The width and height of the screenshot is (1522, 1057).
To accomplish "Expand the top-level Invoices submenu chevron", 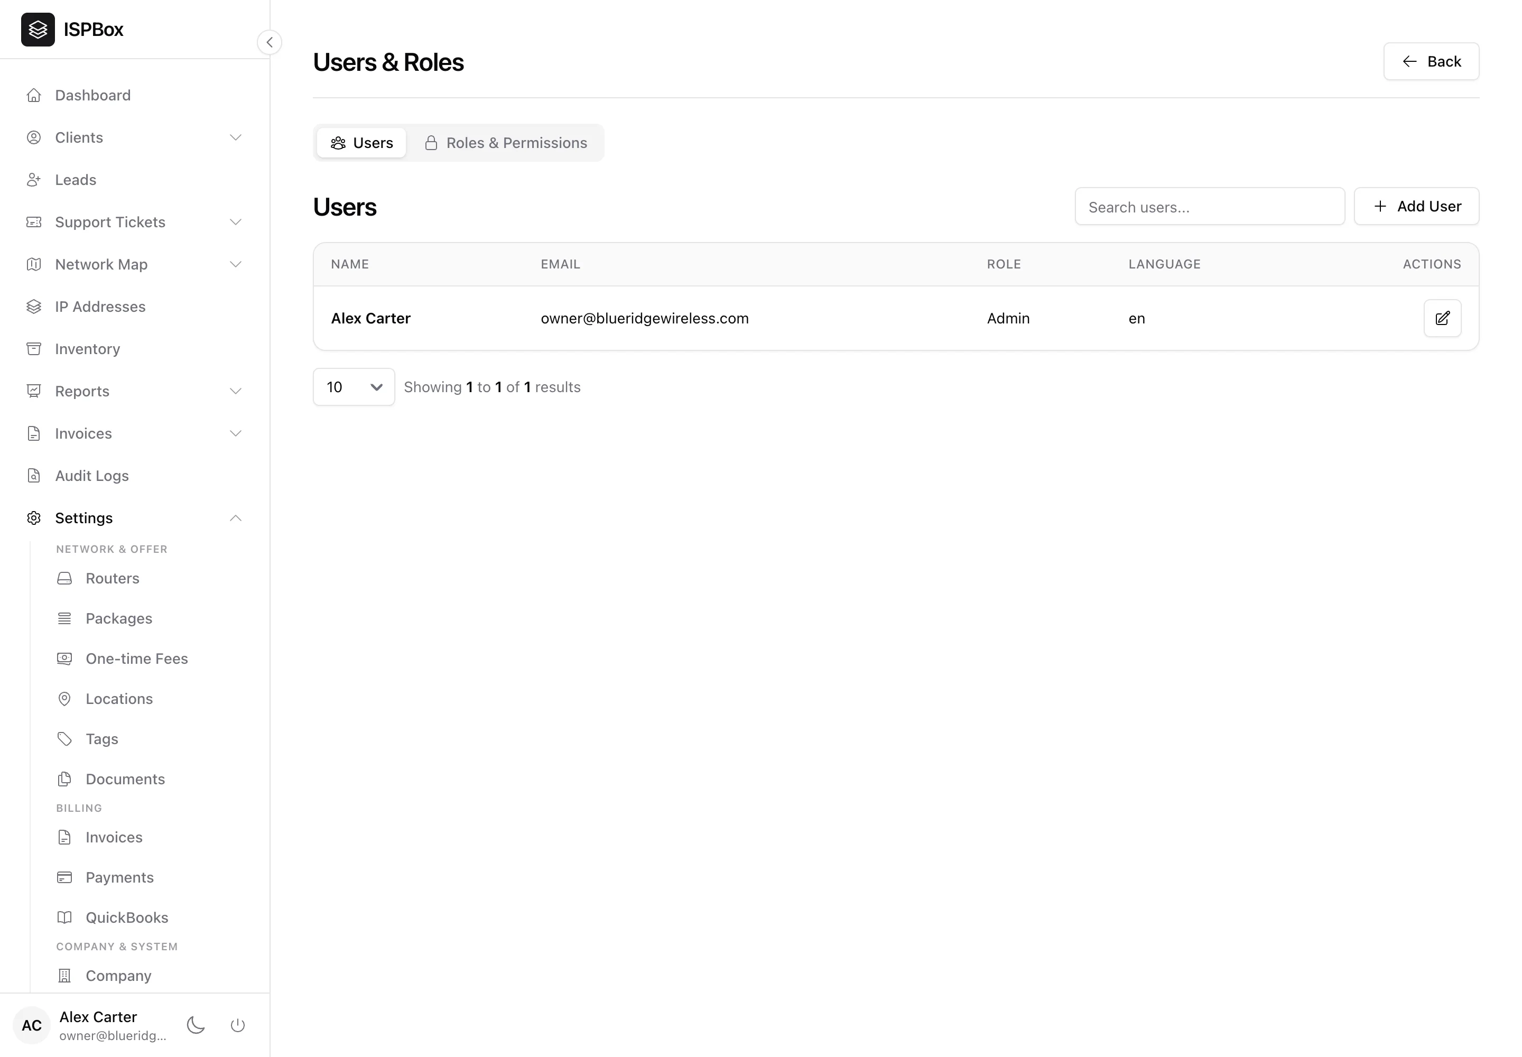I will (236, 434).
